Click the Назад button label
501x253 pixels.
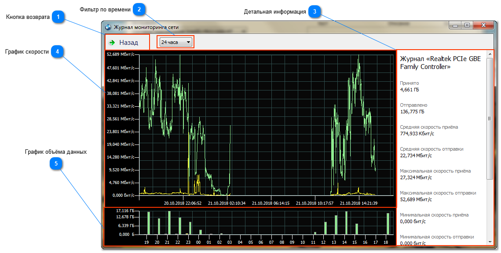pyautogui.click(x=129, y=43)
